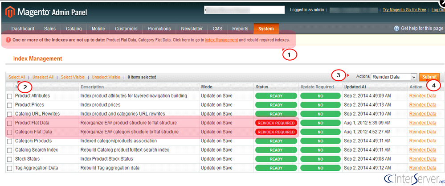Click Reindex Data for Category Flat Data
Screen dimensions: 445x186
coord(423,132)
